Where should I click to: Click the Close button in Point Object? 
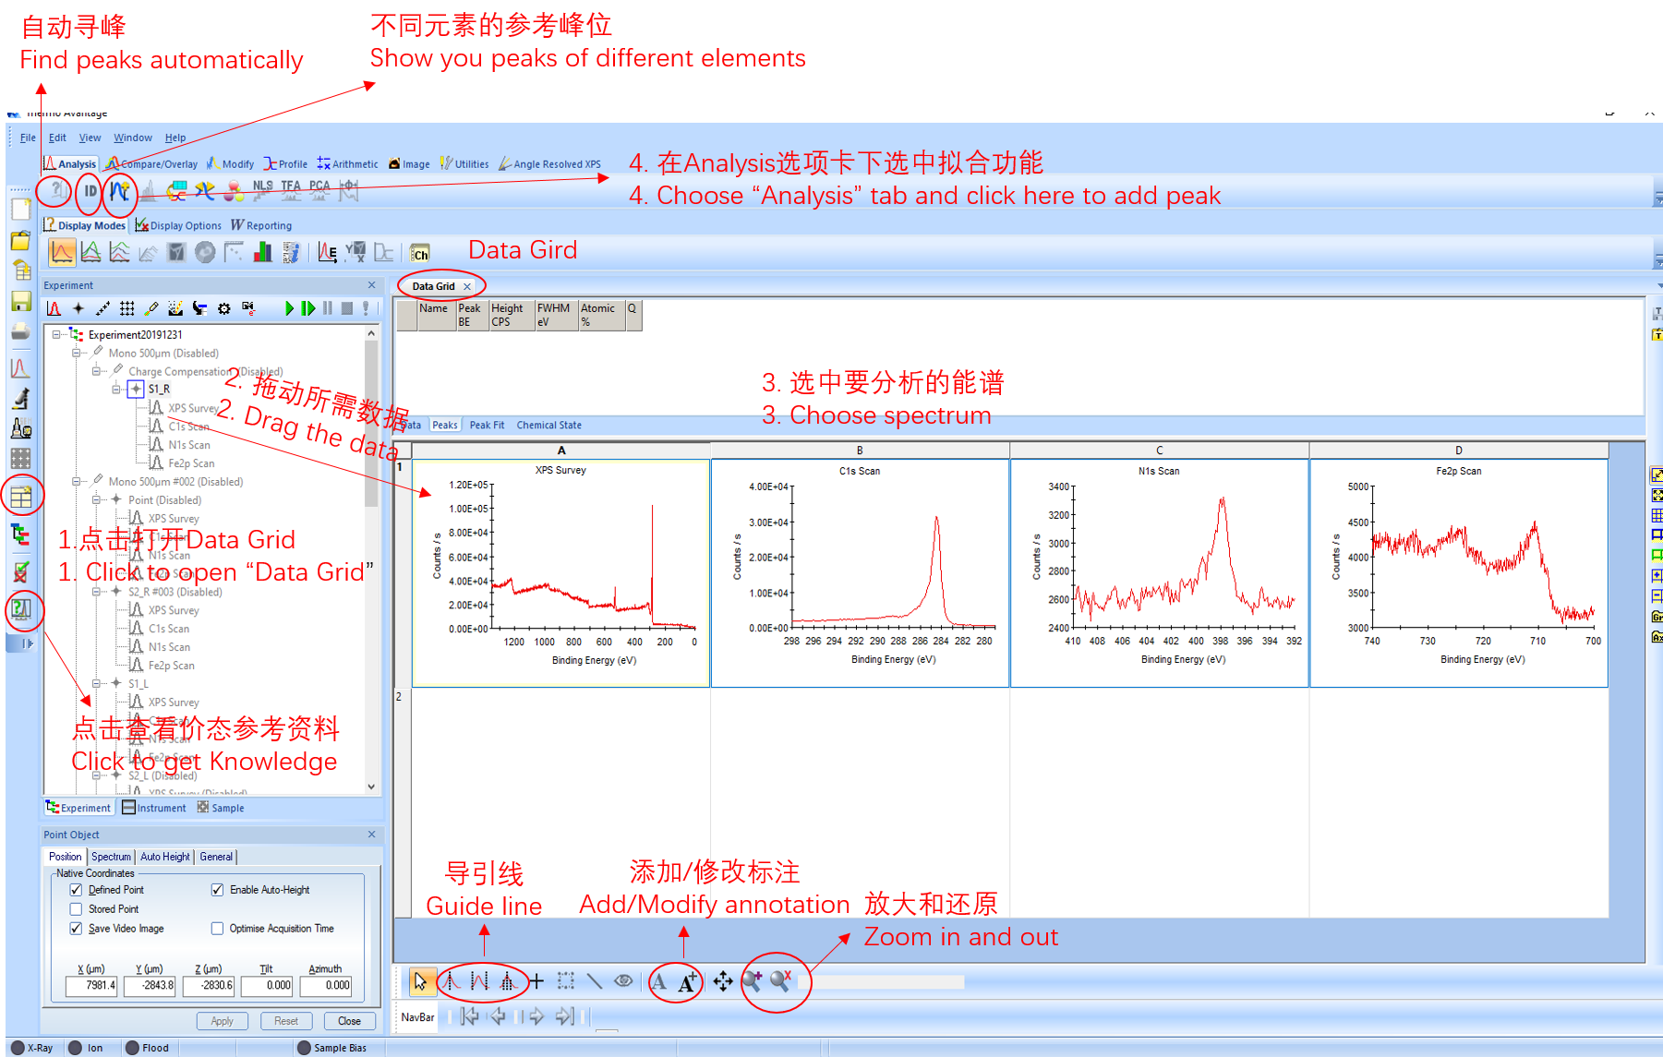(349, 1021)
